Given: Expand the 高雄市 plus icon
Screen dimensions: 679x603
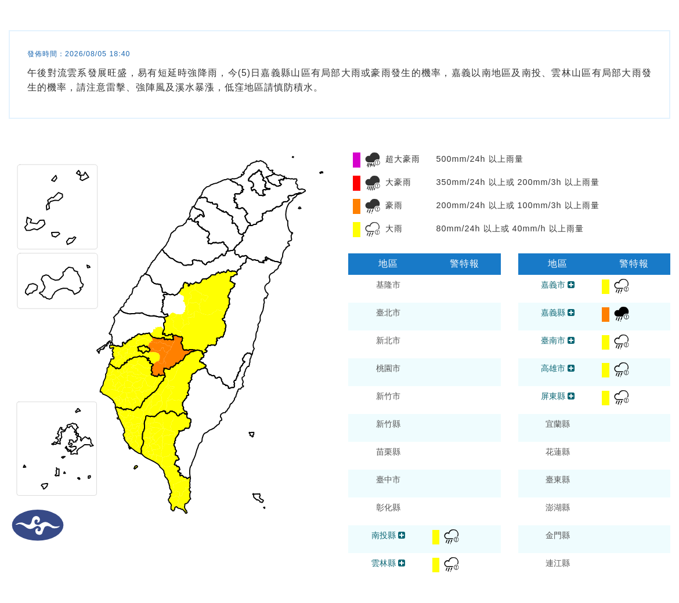Looking at the screenshot, I should (571, 368).
